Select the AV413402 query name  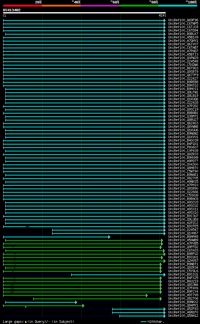point(12,10)
